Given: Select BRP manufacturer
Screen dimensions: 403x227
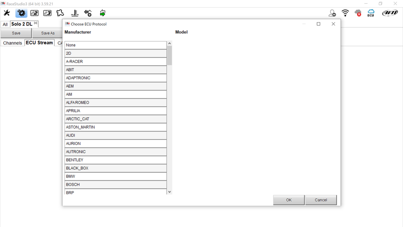Looking at the screenshot, I should pyautogui.click(x=116, y=192).
